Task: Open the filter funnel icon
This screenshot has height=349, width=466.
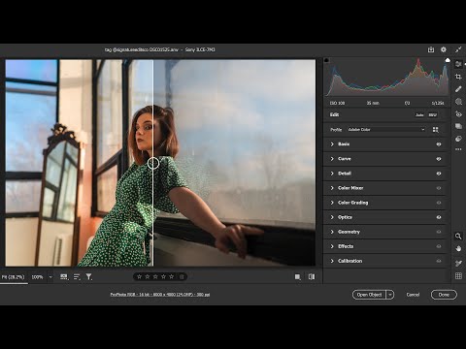Action: [x=88, y=277]
